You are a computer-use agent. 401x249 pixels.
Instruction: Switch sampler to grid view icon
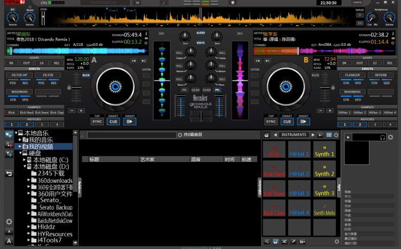click(x=329, y=135)
